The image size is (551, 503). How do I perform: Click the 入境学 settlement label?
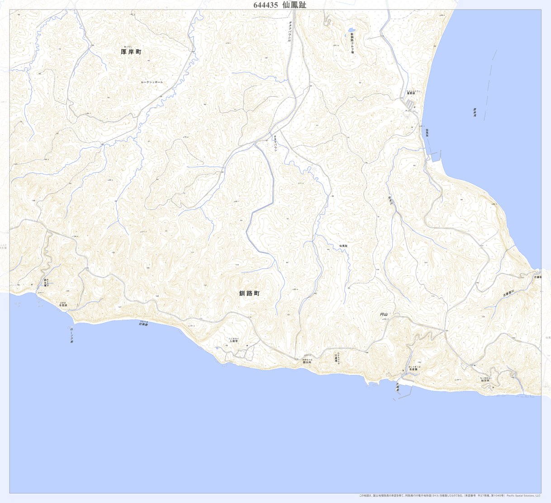pyautogui.click(x=233, y=341)
